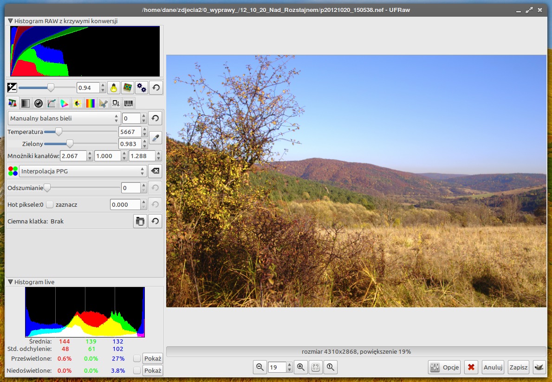Click the Temperatura value field 5667
Image resolution: width=552 pixels, height=382 pixels.
click(x=130, y=132)
